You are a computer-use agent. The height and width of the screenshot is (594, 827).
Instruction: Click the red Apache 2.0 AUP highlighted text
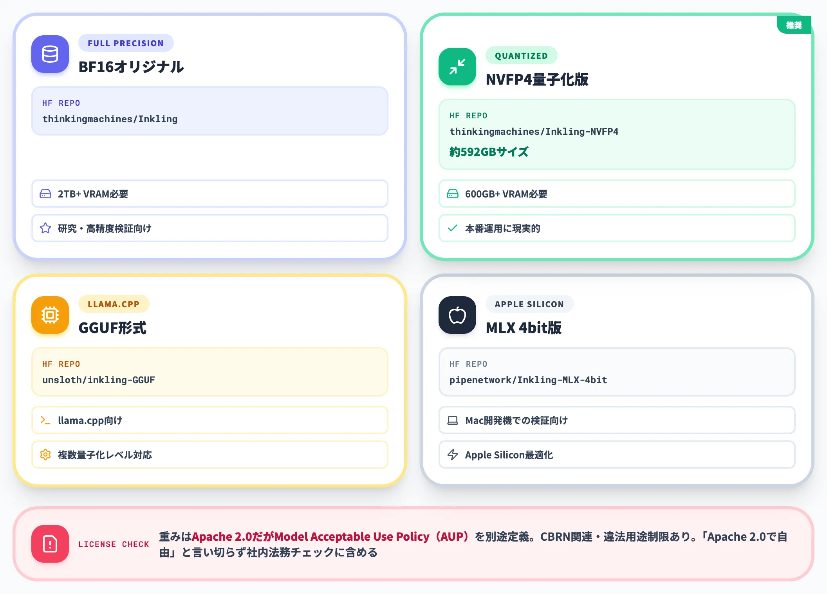[x=330, y=536]
